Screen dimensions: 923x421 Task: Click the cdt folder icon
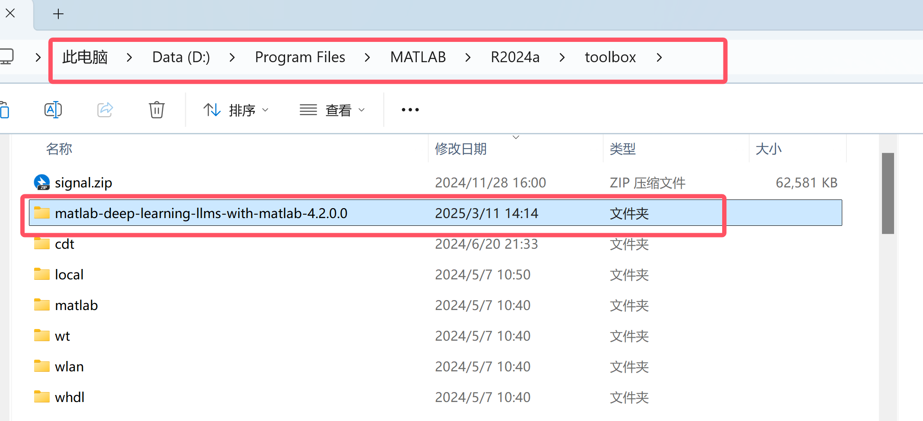(42, 243)
